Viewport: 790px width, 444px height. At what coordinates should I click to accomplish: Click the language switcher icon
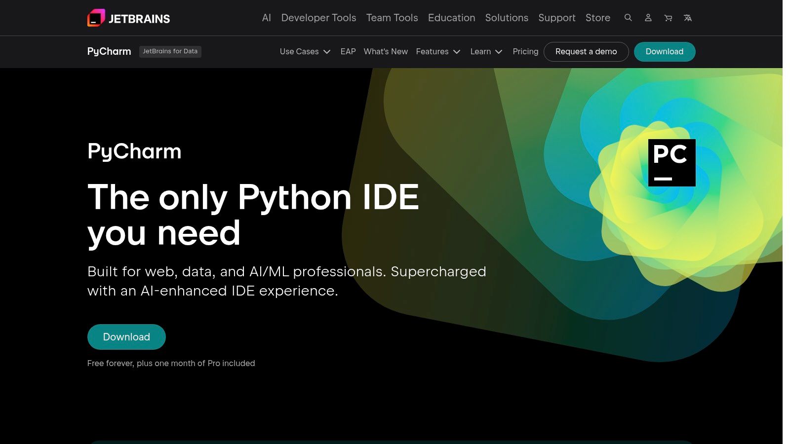(x=687, y=18)
